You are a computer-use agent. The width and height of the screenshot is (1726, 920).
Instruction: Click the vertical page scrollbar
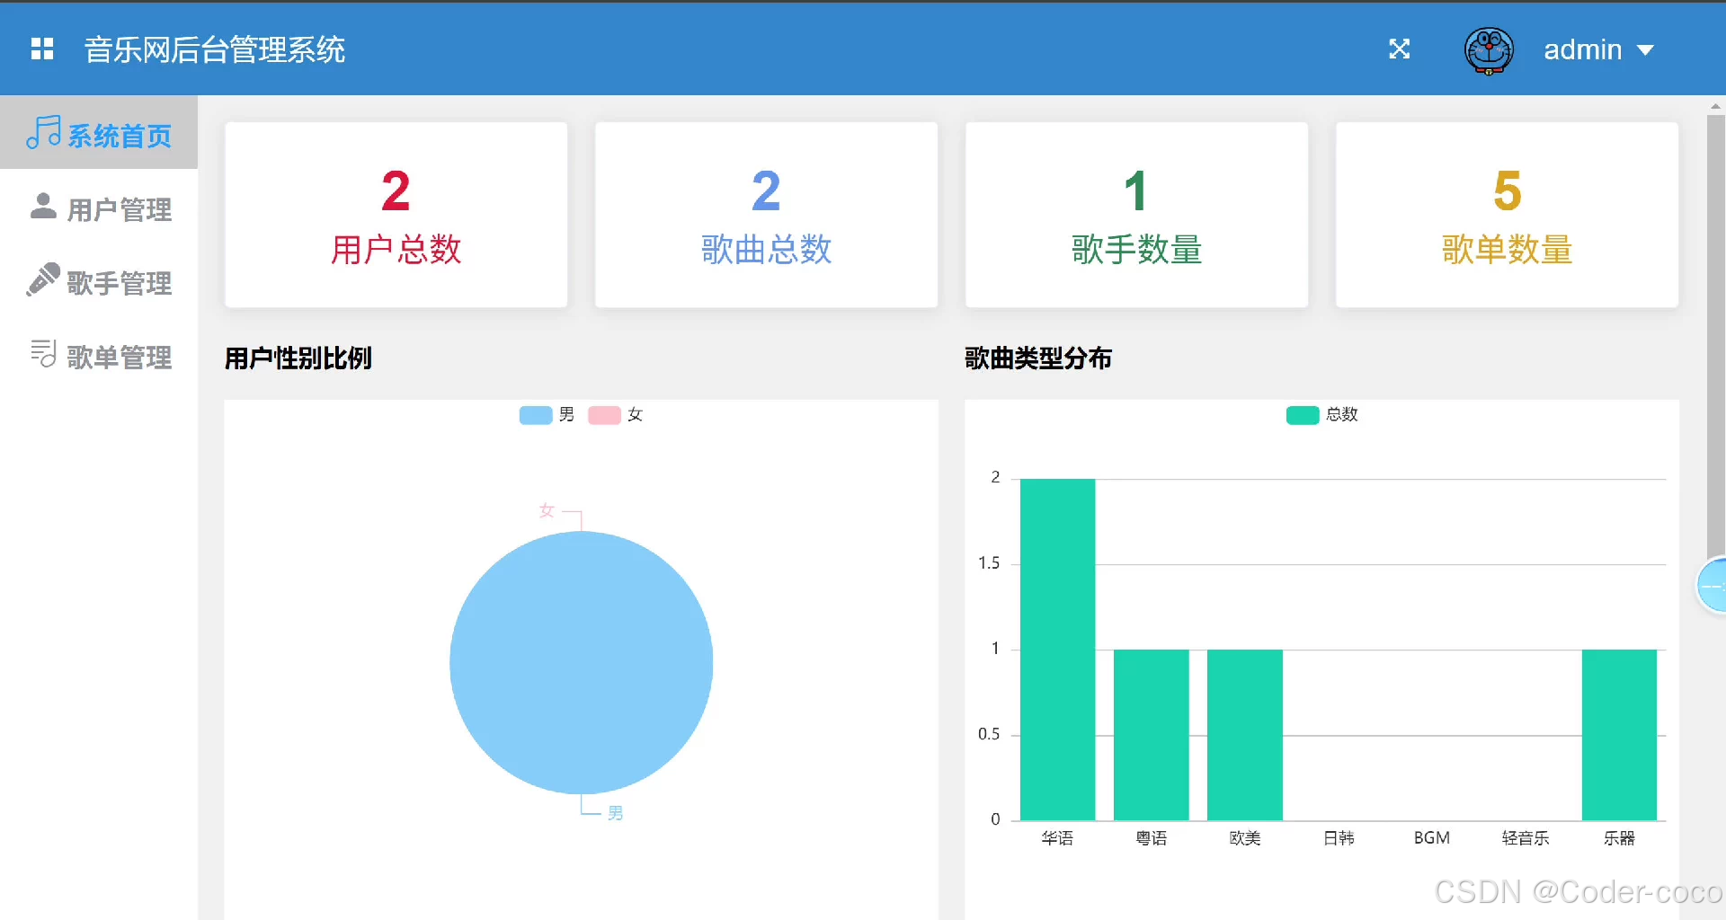tap(1715, 337)
